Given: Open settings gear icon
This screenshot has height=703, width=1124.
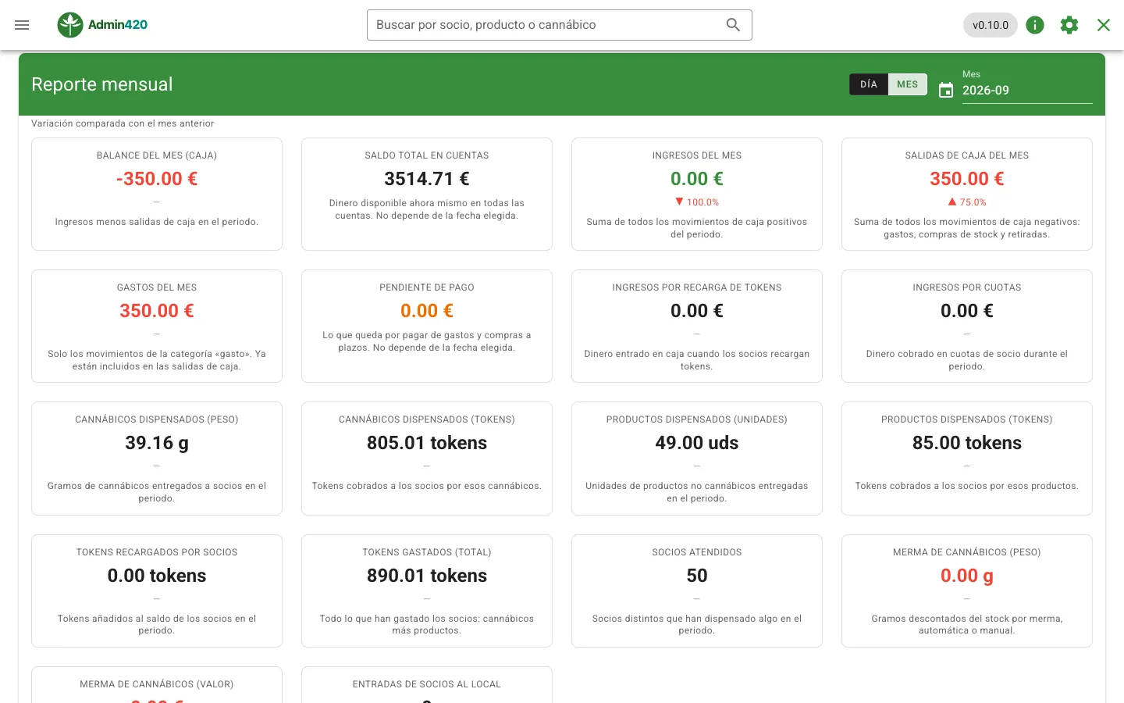Looking at the screenshot, I should 1069,25.
